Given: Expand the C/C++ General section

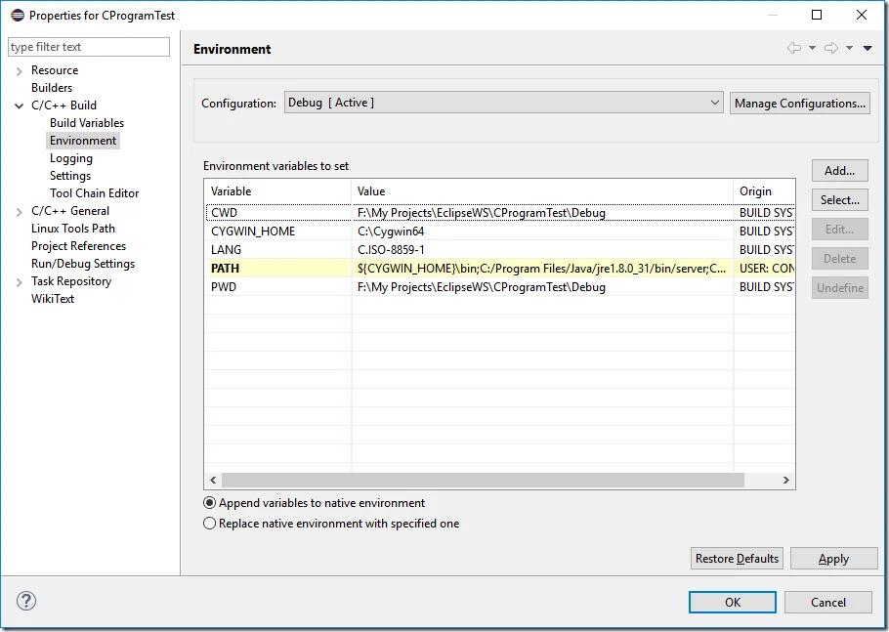Looking at the screenshot, I should (x=21, y=210).
